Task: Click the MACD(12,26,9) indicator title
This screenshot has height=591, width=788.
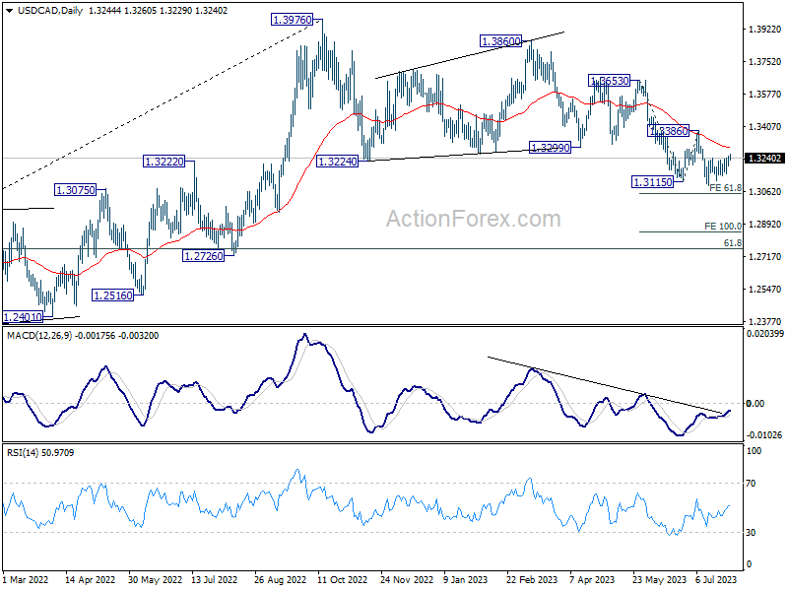Action: (x=39, y=335)
